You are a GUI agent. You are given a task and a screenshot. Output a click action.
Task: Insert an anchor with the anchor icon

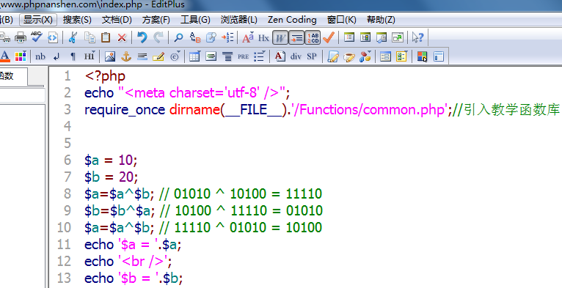125,56
